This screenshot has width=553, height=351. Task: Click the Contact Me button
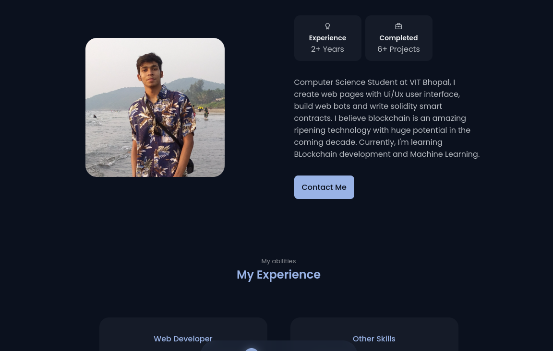324,187
